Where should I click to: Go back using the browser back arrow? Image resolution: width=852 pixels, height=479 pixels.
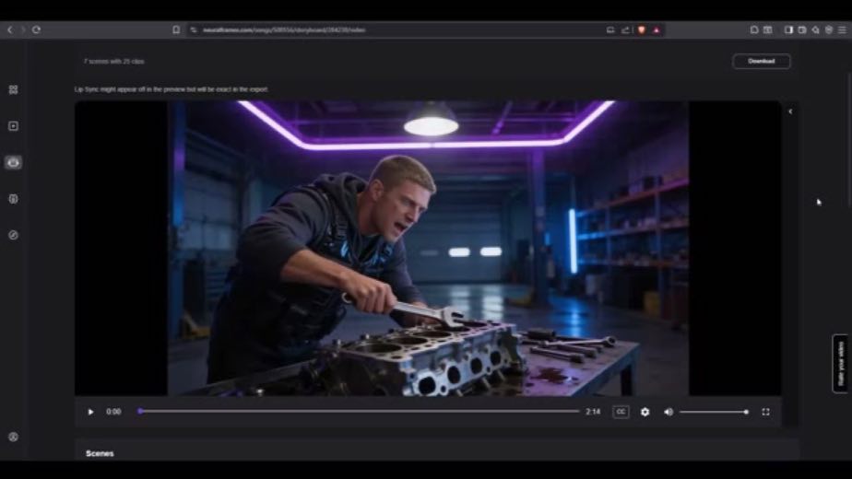point(10,29)
